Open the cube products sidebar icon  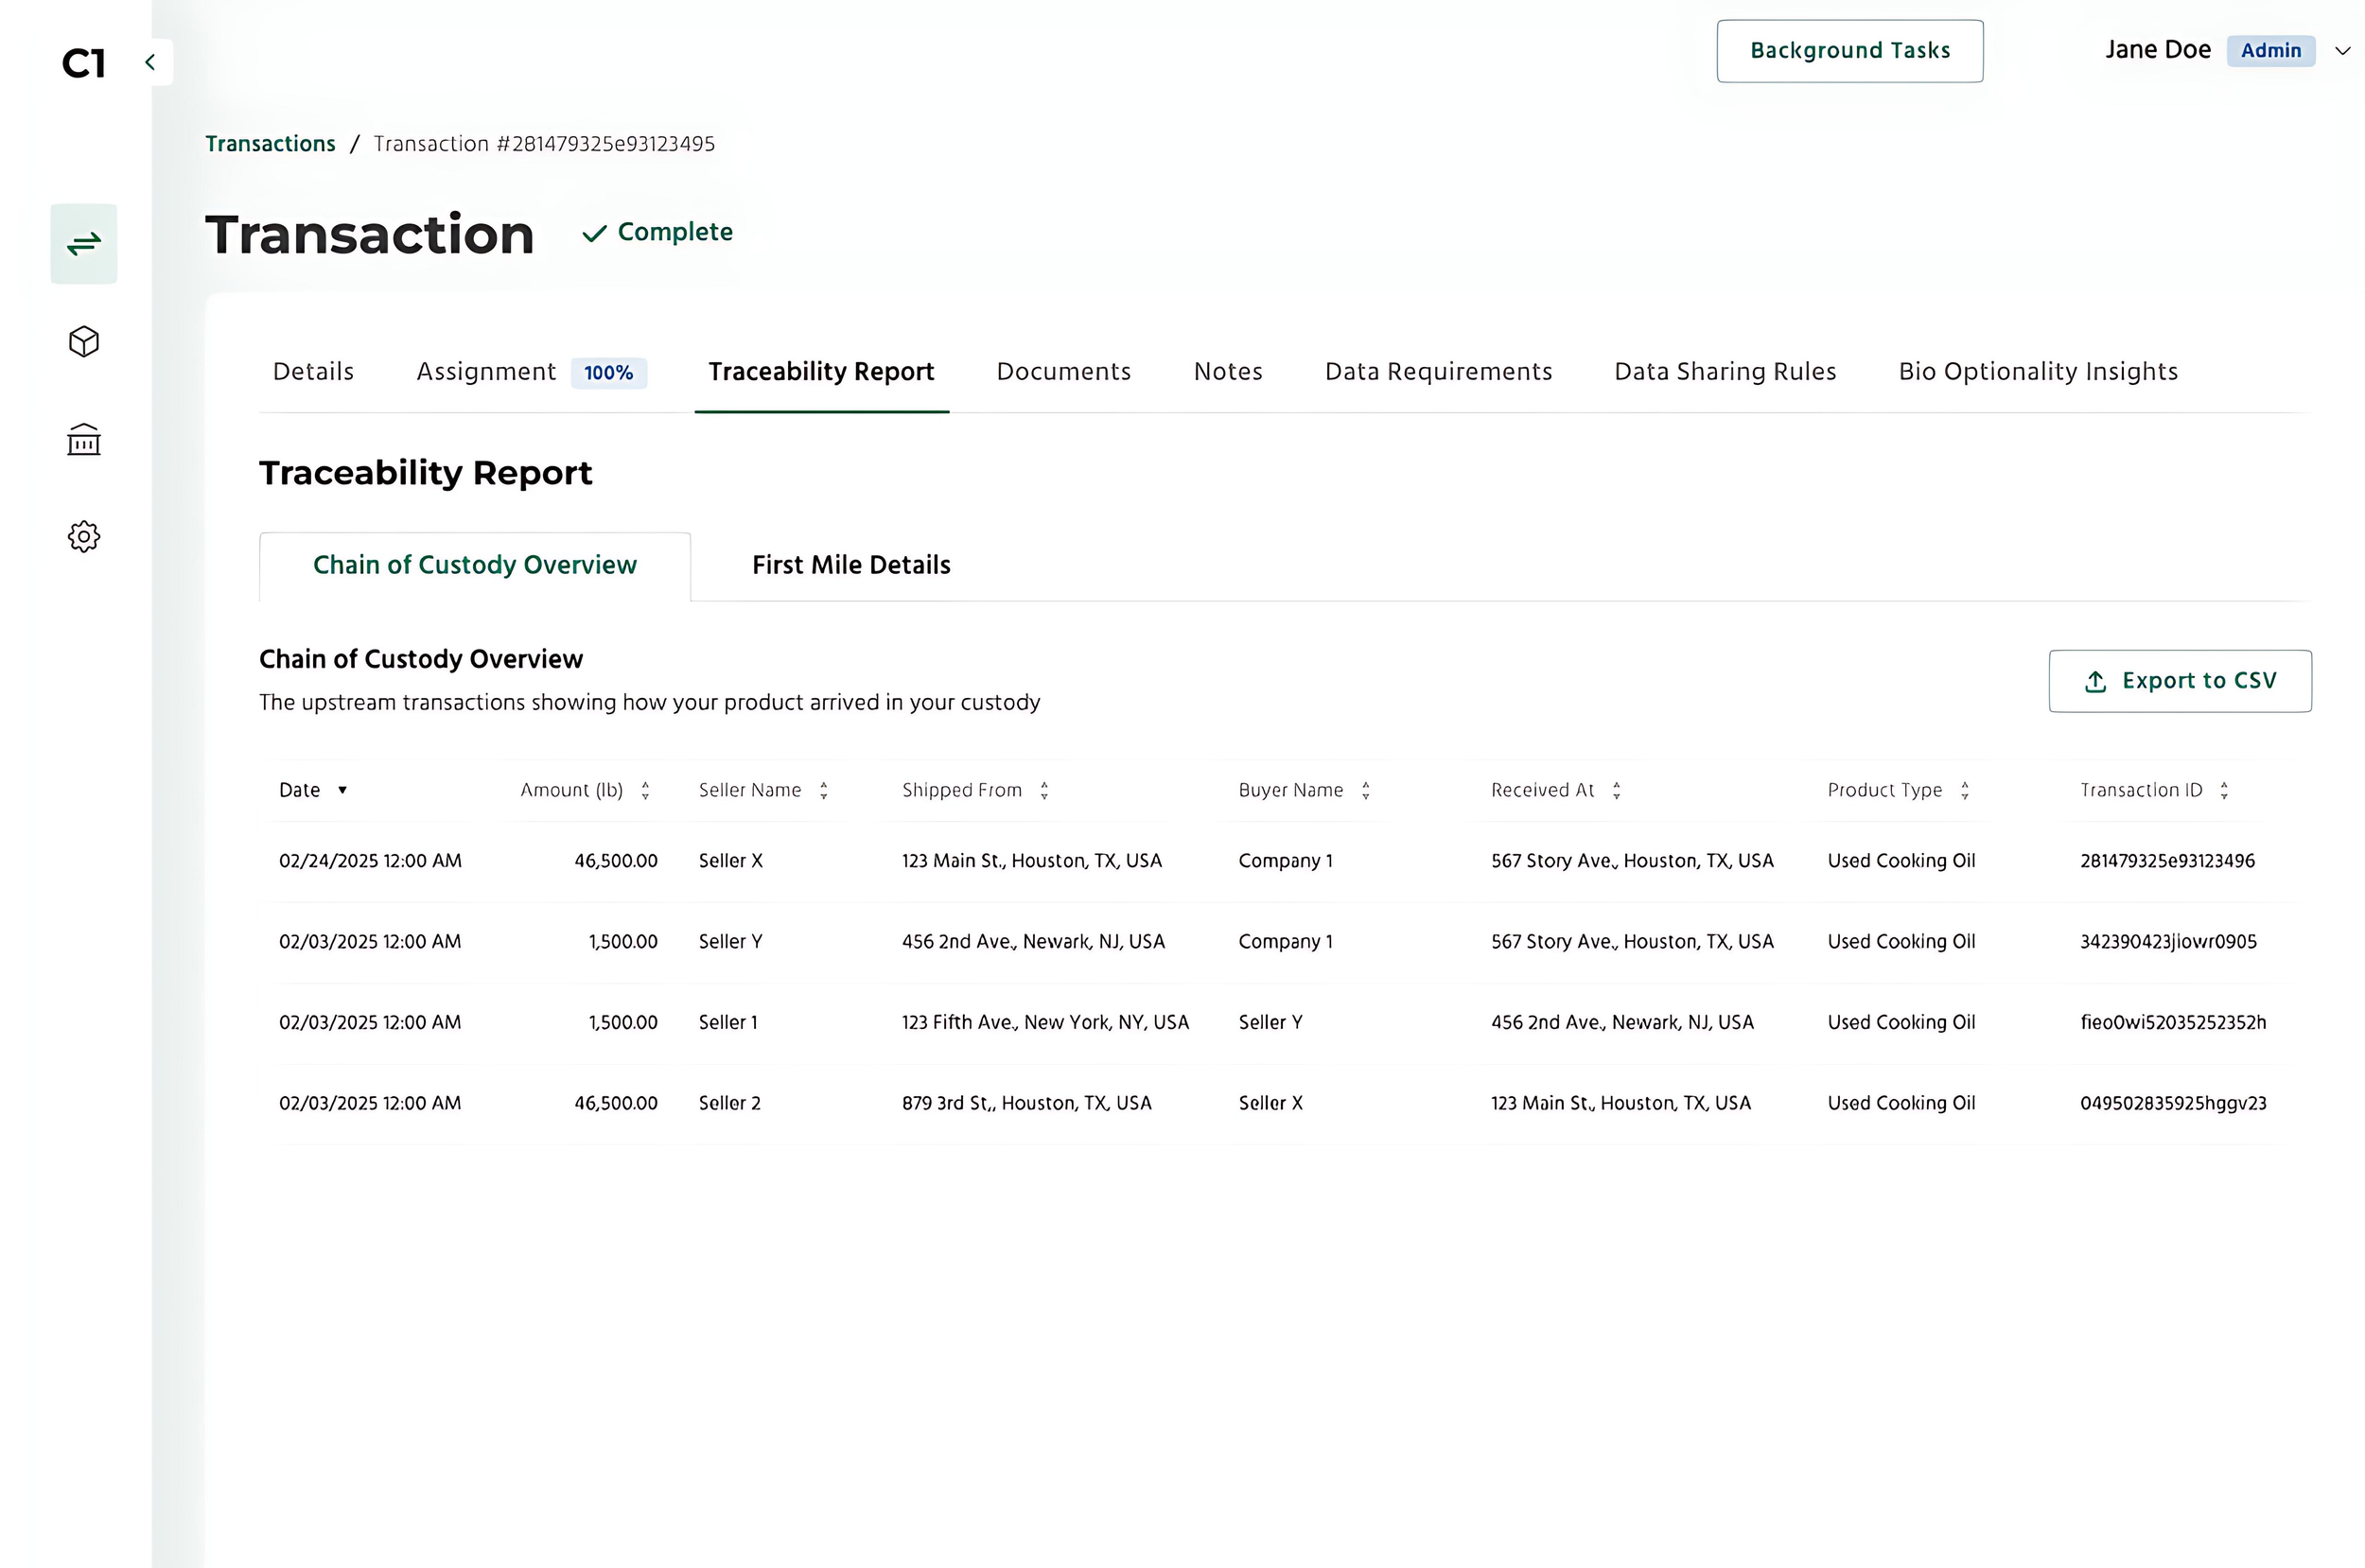point(84,342)
